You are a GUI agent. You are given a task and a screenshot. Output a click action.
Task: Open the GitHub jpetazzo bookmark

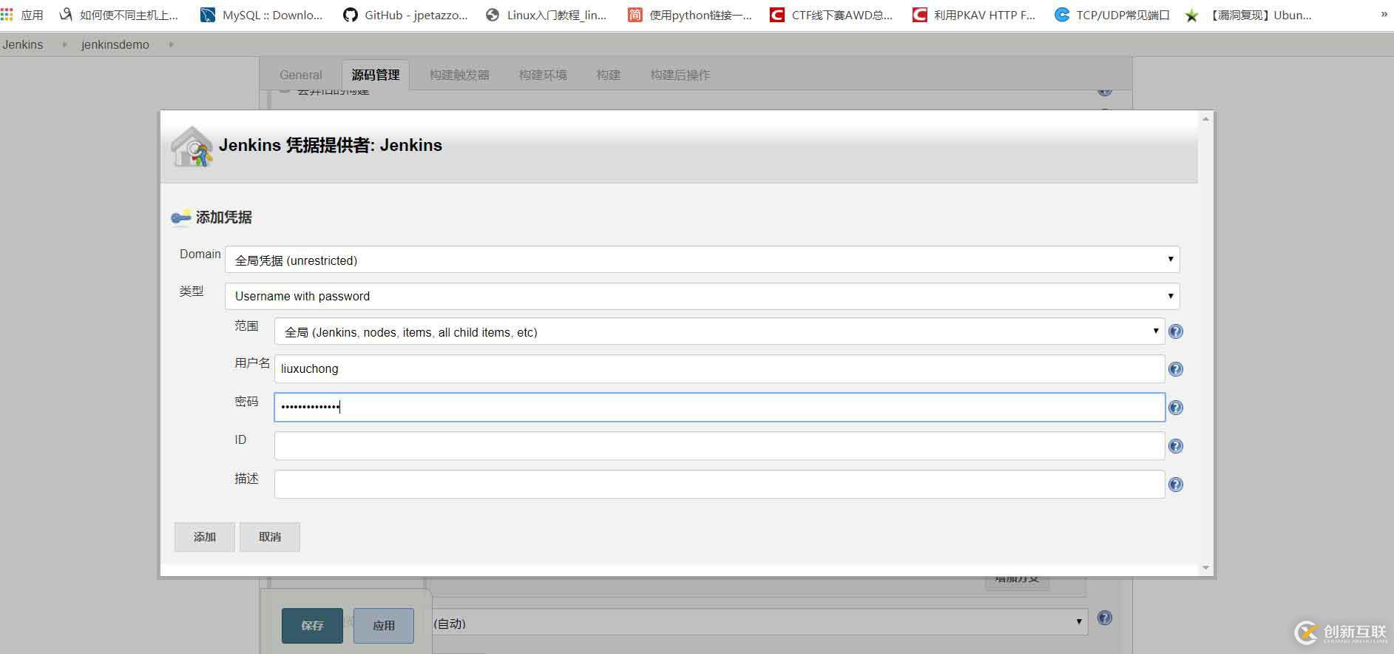[x=405, y=15]
